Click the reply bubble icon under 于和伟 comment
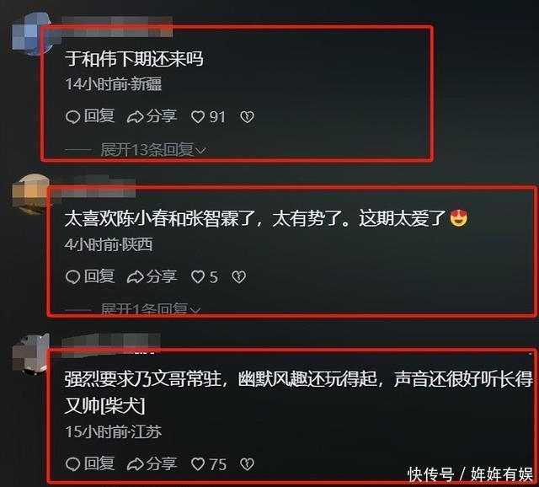Screen dimensions: 539x487 pyautogui.click(x=73, y=117)
